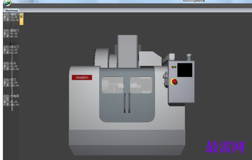The image size is (252, 160).
Task: Select the 光电寻边器 edge finder entry
Action: pos(11,100)
